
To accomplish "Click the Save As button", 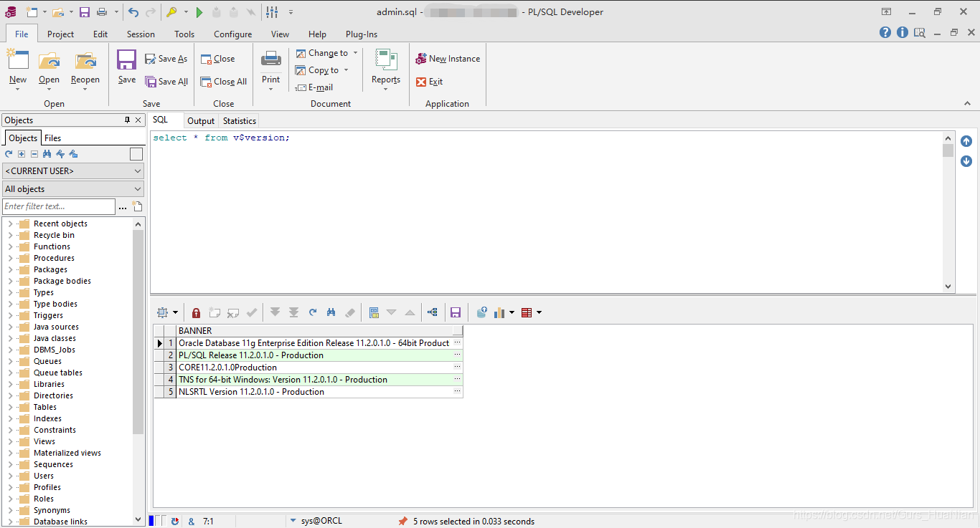I will click(x=166, y=59).
